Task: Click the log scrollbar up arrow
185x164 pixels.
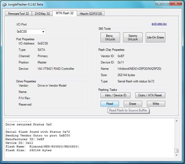Action: [x=177, y=121]
